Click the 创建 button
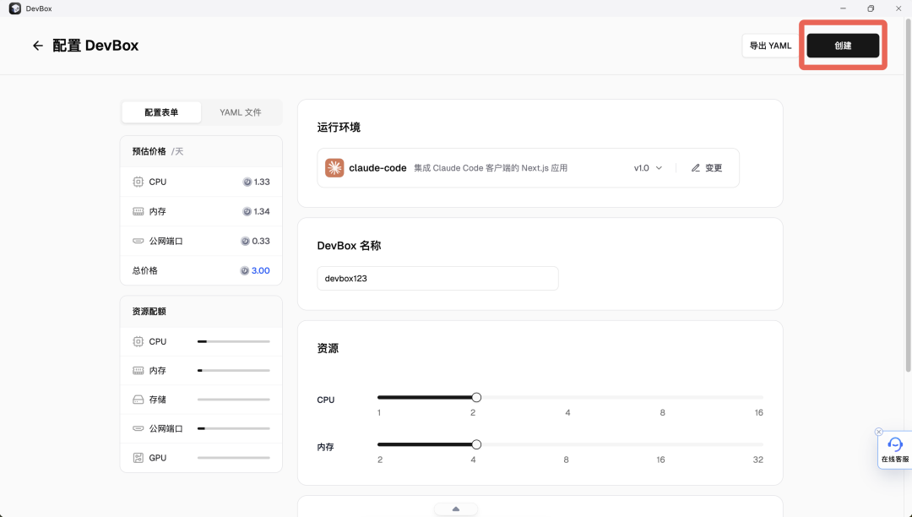The height and width of the screenshot is (517, 912). [842, 46]
